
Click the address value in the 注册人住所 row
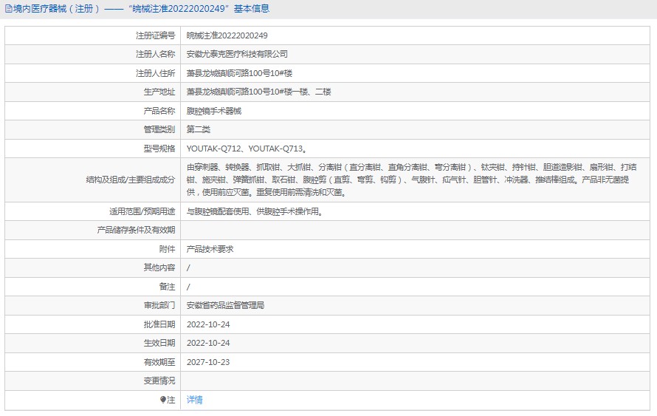[x=240, y=73]
